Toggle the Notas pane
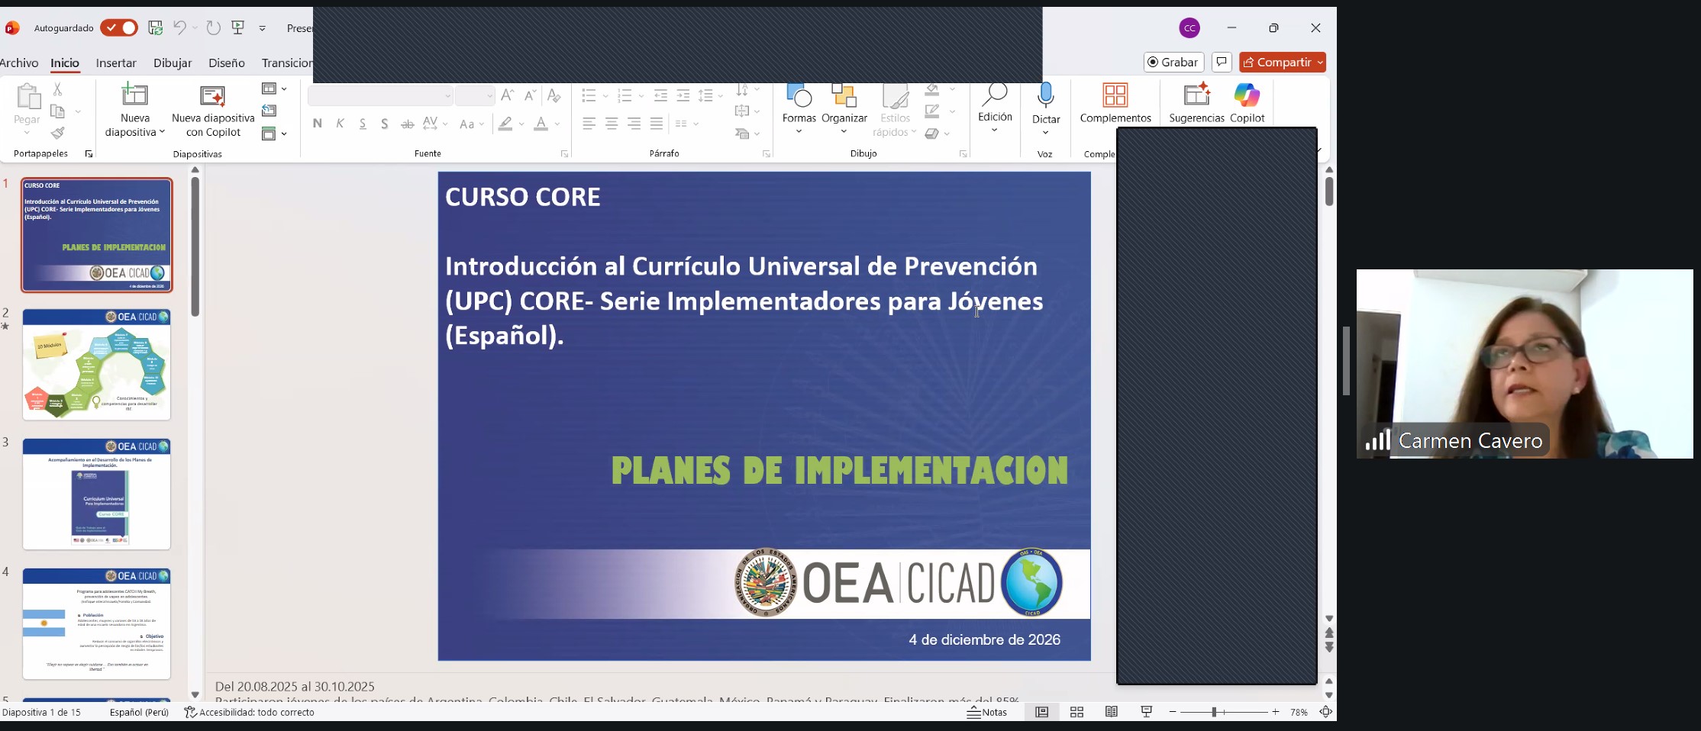 (x=987, y=712)
